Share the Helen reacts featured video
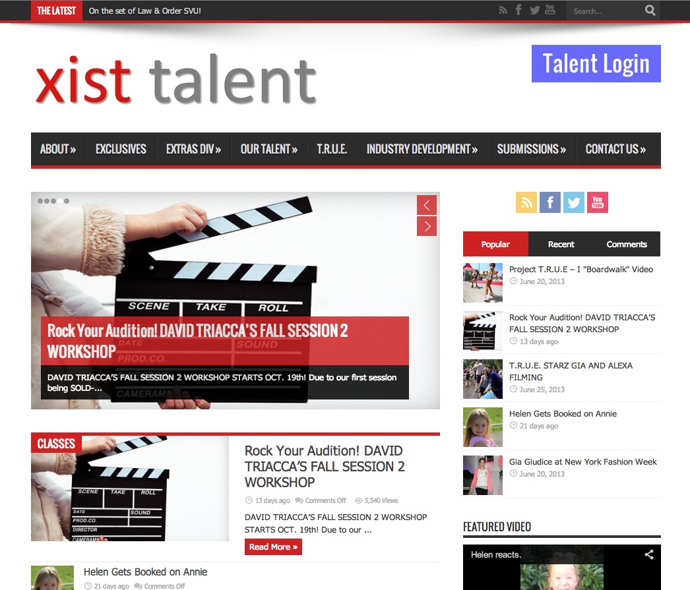This screenshot has width=690, height=590. (x=648, y=554)
